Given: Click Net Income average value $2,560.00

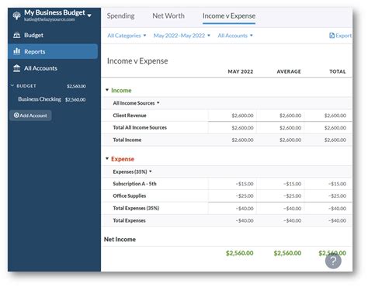Looking at the screenshot, I should (x=287, y=253).
